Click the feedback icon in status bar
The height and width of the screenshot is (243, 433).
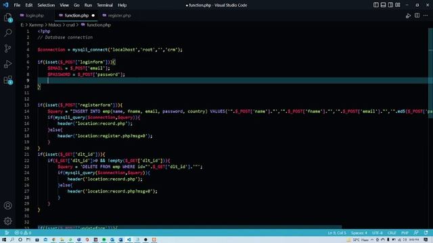click(416, 233)
